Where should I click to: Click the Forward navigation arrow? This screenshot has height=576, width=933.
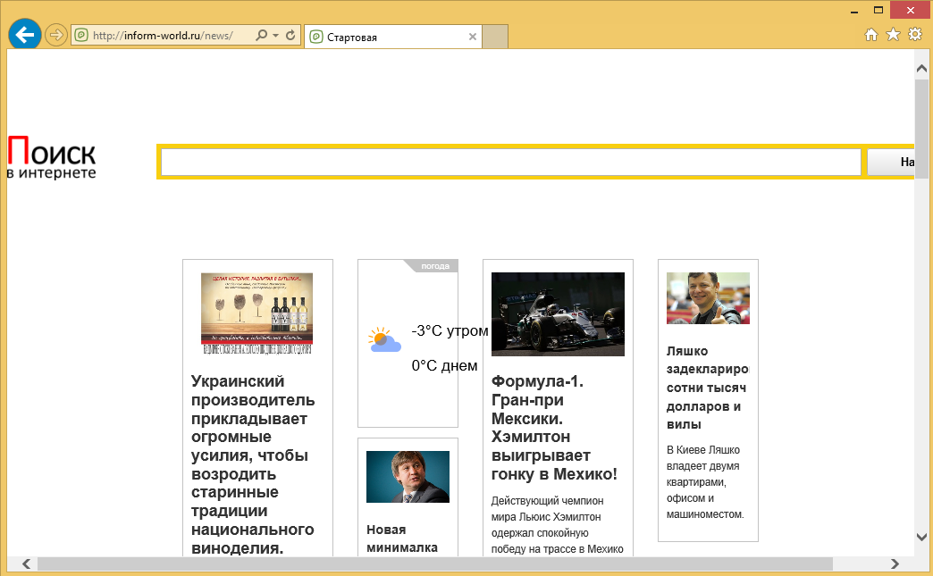55,34
